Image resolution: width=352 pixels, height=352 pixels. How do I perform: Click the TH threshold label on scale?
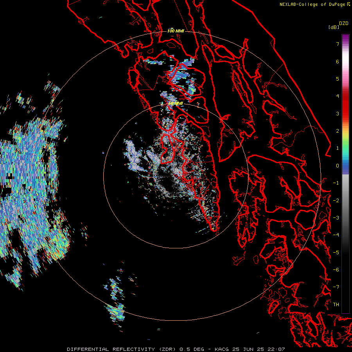coord(336,305)
